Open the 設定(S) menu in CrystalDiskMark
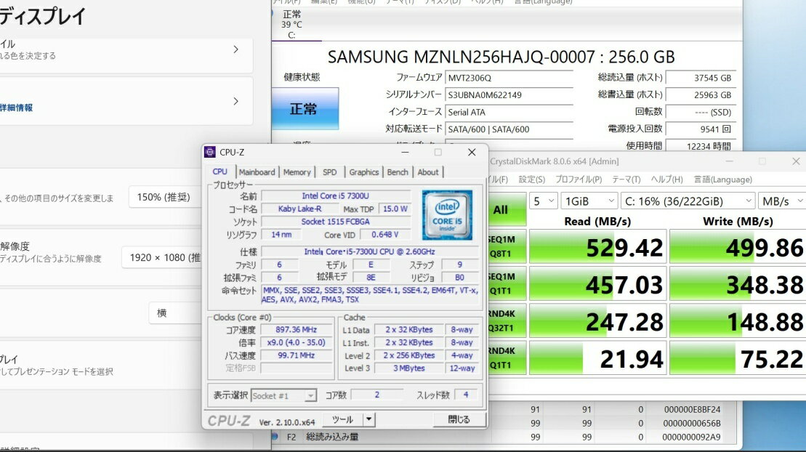 531,179
